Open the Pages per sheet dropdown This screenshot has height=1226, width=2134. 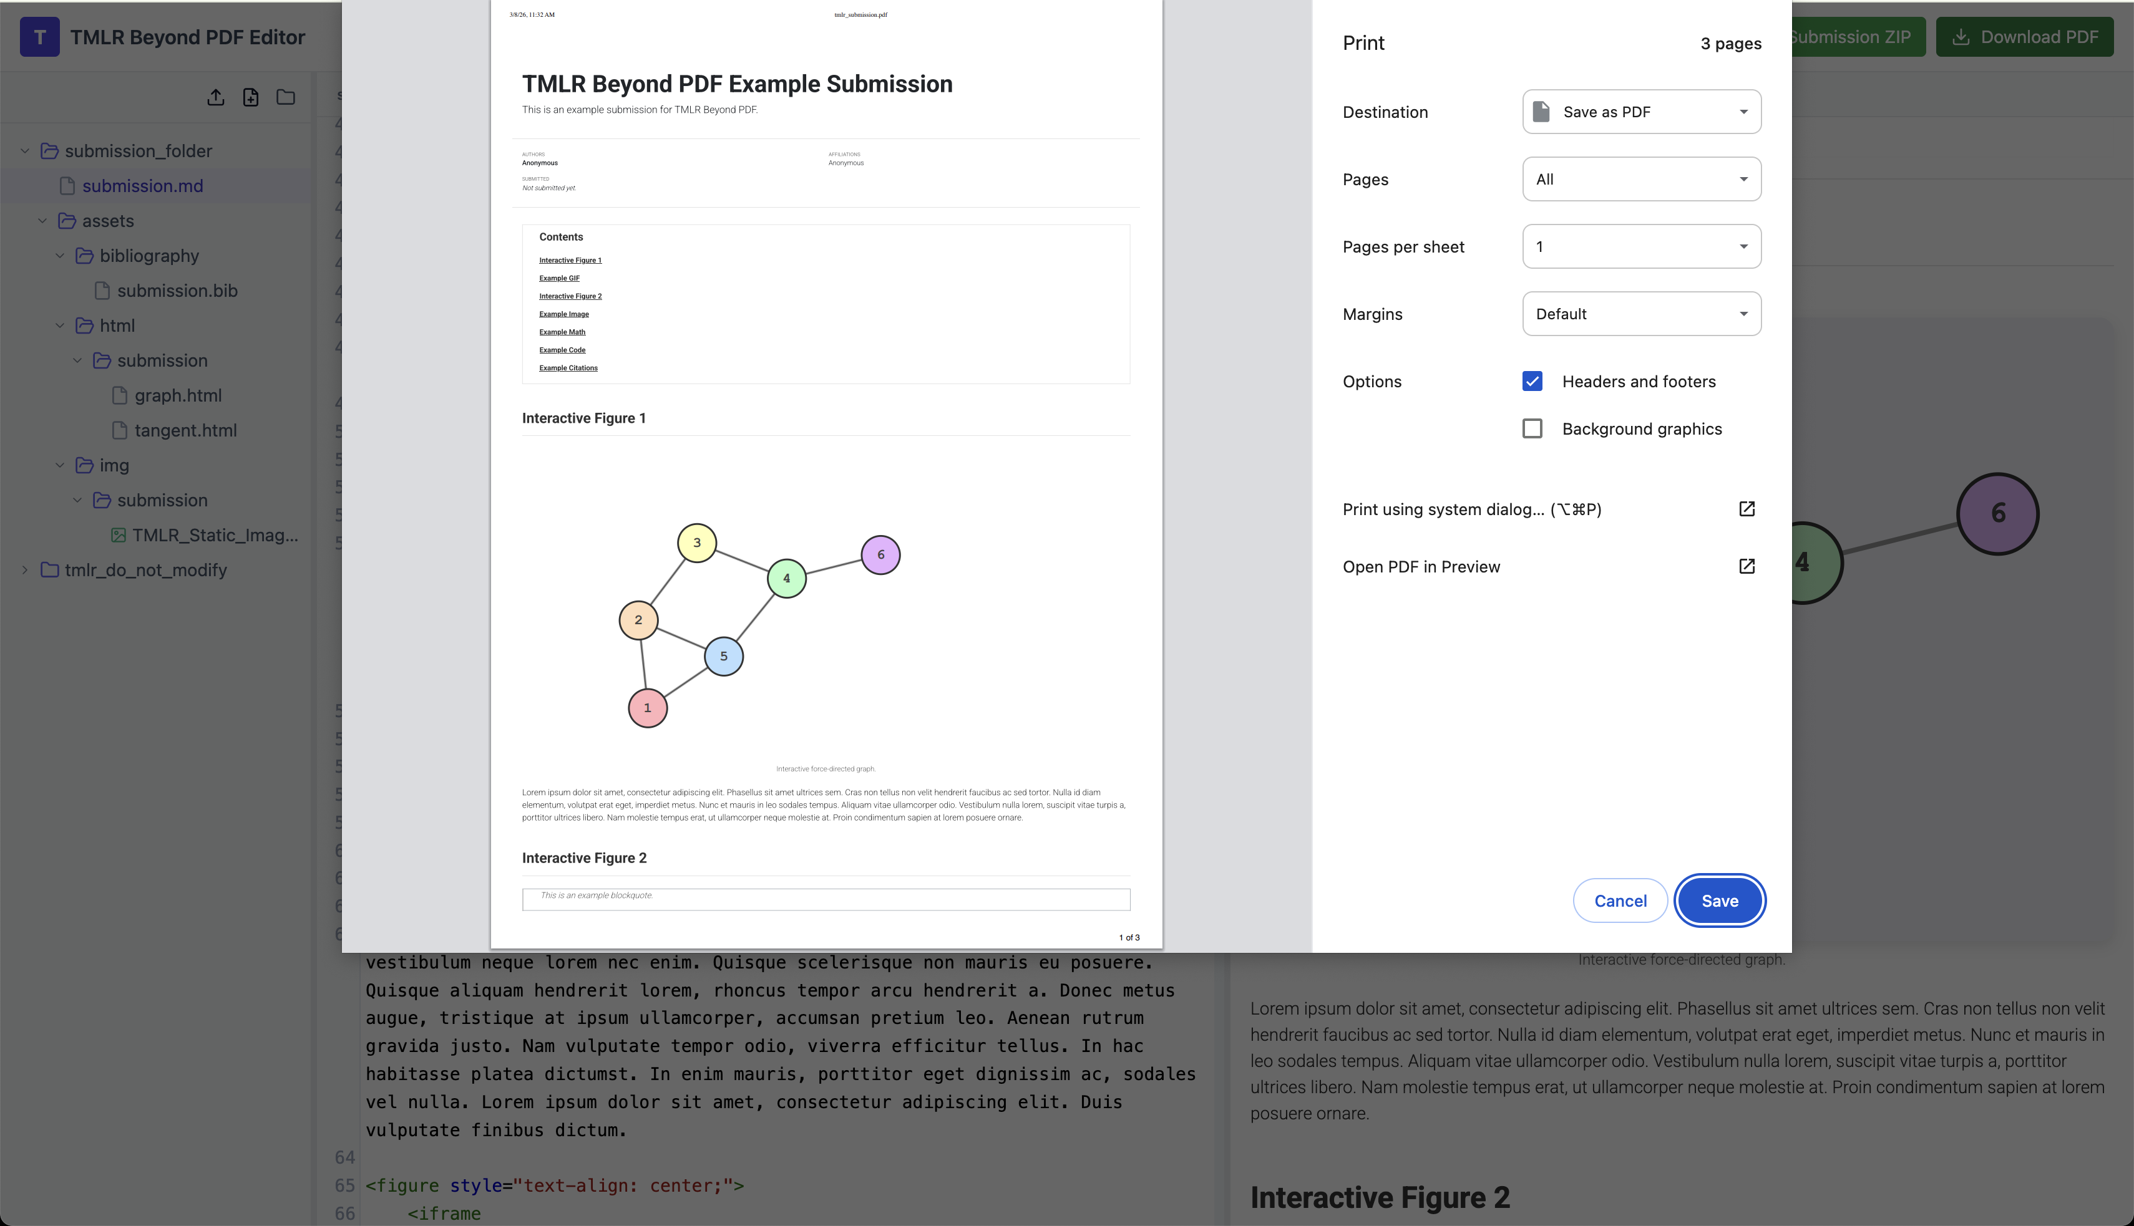(x=1641, y=247)
